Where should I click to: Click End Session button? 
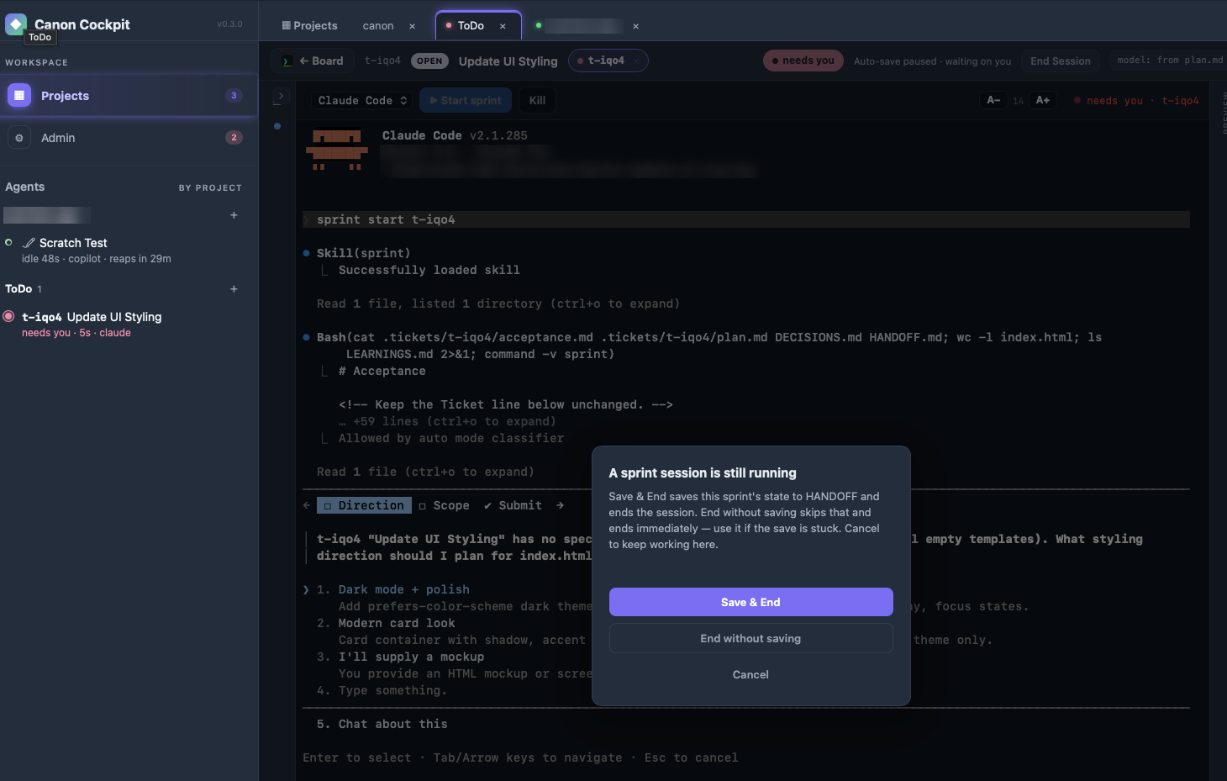1060,61
